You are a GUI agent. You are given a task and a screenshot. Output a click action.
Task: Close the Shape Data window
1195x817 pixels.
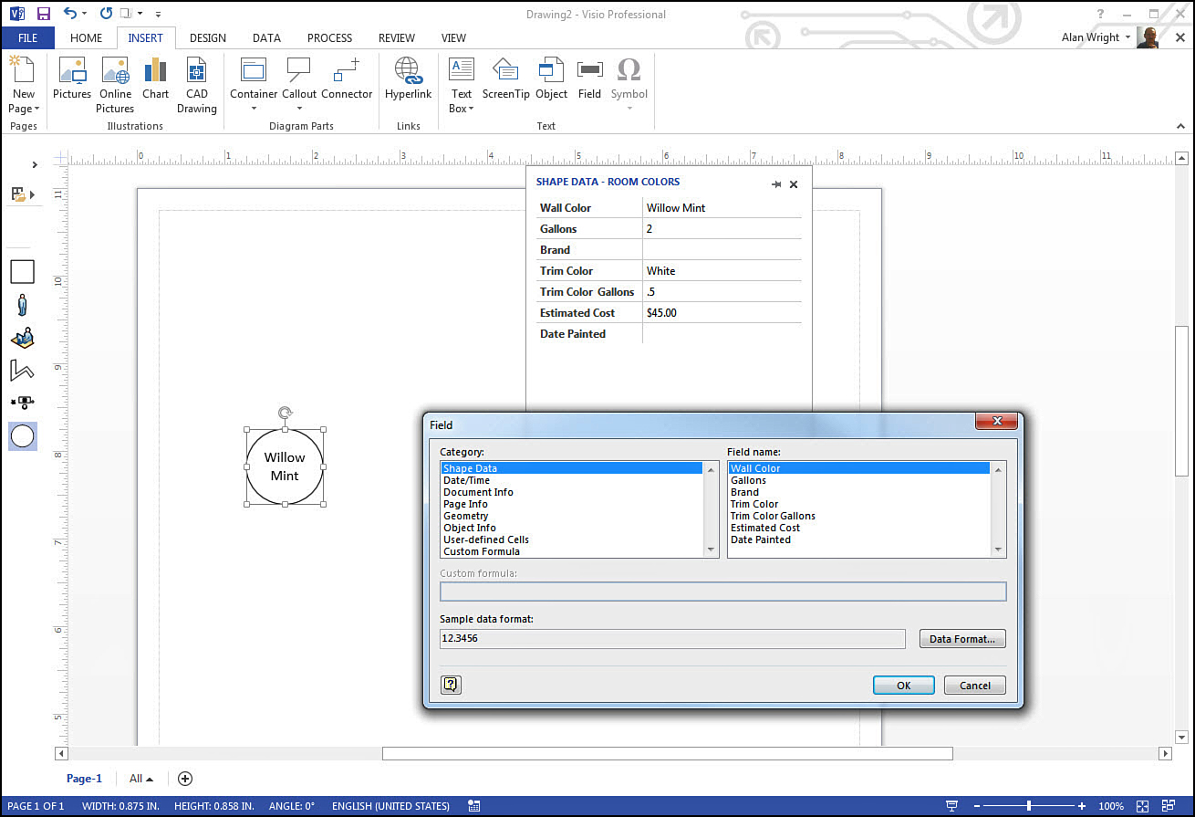click(794, 184)
